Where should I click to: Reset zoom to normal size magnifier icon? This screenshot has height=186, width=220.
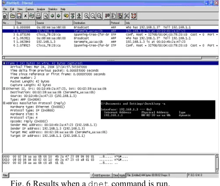coord(99,16)
